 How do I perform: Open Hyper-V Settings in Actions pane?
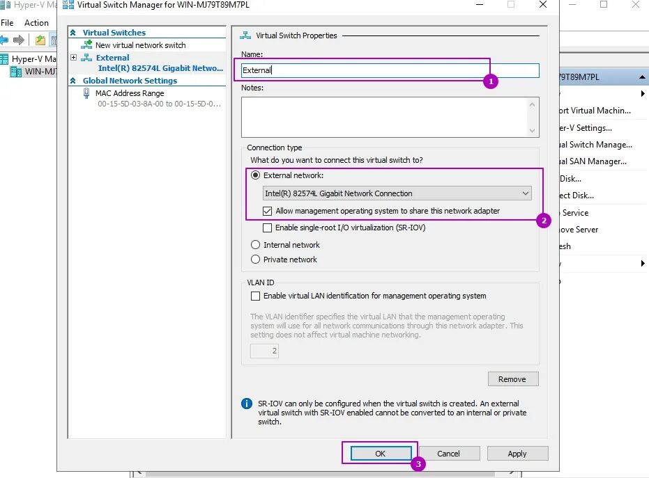586,128
